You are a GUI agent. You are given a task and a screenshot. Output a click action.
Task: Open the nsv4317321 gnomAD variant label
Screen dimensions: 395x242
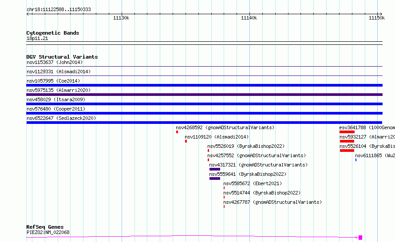click(x=258, y=165)
